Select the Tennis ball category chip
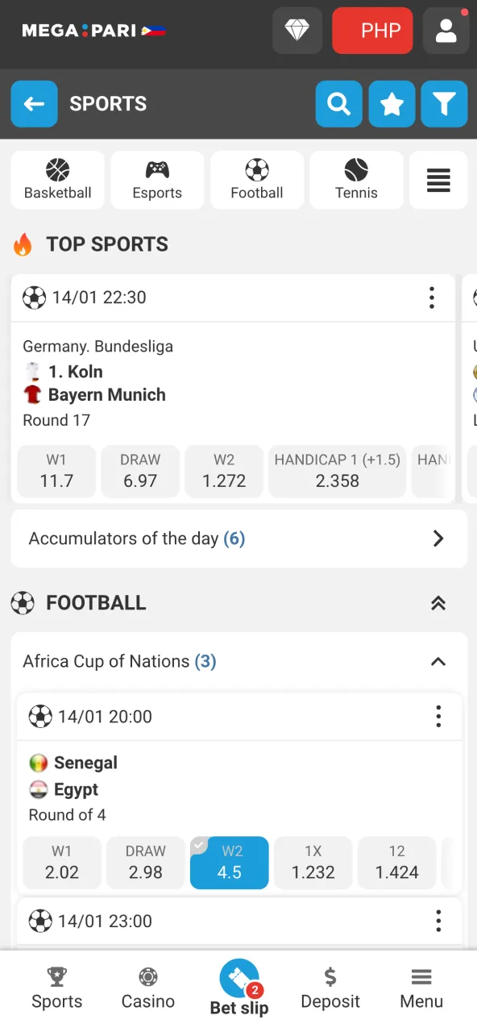Screen dimensions: 477x1032 coord(355,179)
